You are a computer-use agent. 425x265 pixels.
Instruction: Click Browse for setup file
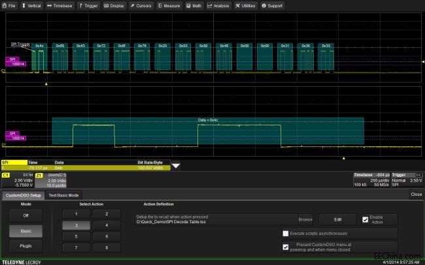[305, 219]
